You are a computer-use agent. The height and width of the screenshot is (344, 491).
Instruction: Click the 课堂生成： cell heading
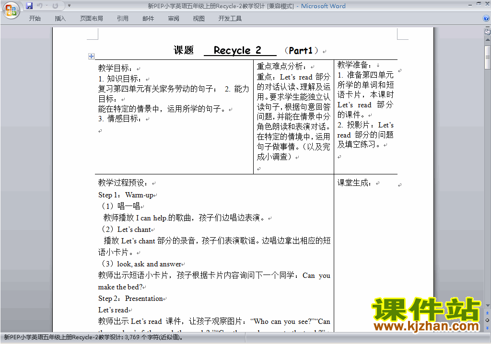tap(354, 183)
